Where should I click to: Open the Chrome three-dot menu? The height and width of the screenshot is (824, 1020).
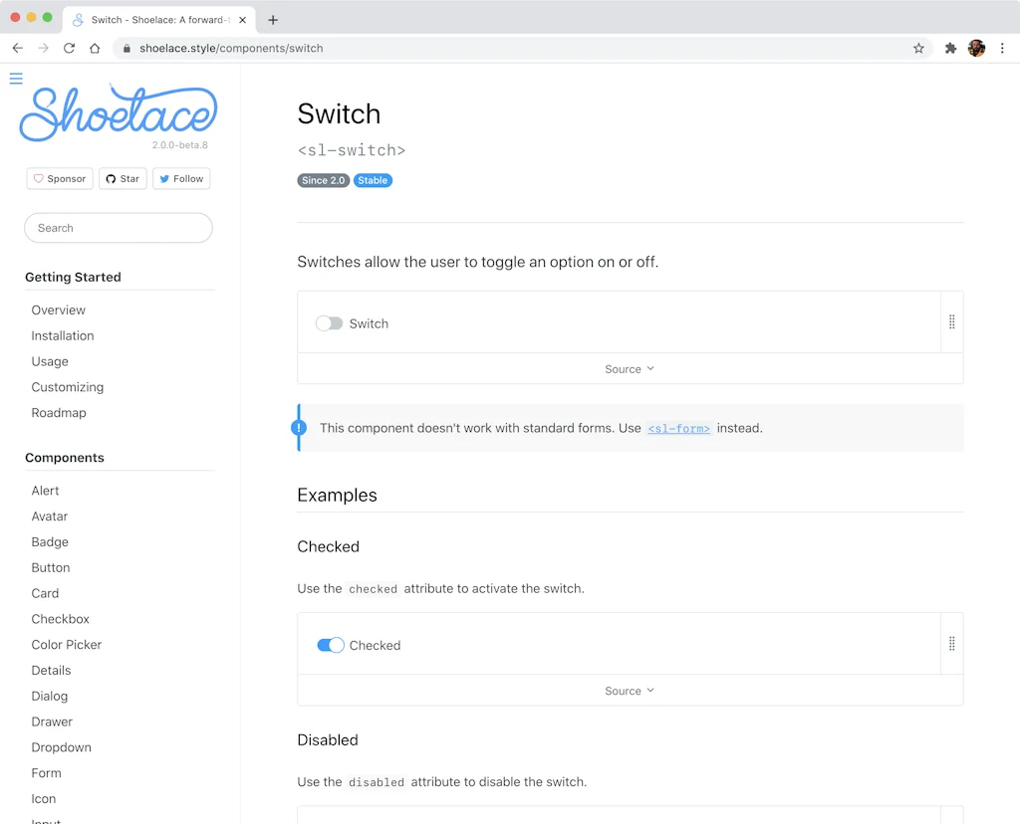coord(1003,48)
